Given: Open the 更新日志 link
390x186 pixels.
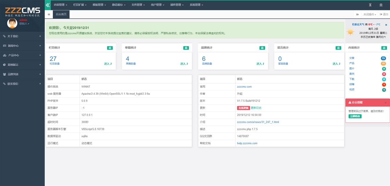Looking at the screenshot, I should (256, 108).
